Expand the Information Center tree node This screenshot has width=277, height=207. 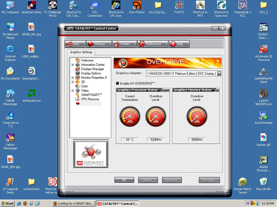[x=73, y=65]
